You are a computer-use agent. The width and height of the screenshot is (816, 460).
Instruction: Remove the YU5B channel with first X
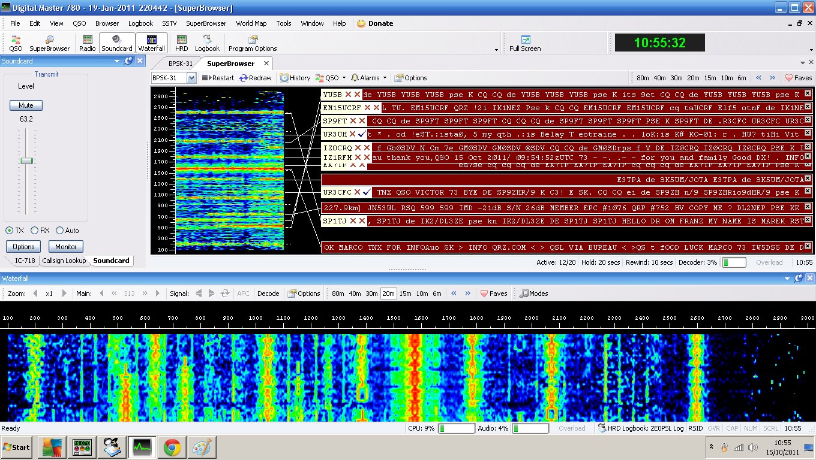point(348,95)
